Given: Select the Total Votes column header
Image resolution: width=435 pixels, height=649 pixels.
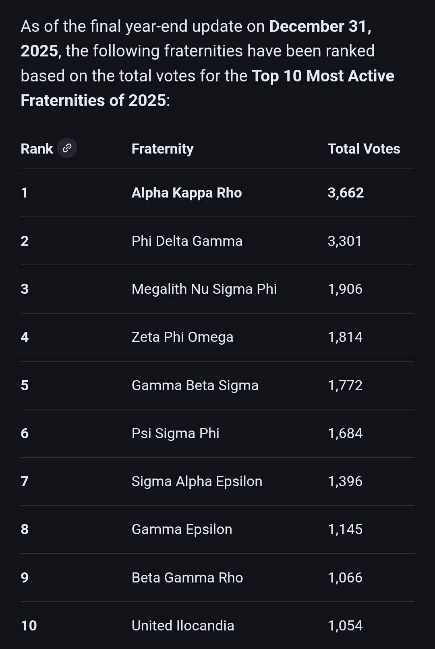Looking at the screenshot, I should [364, 149].
